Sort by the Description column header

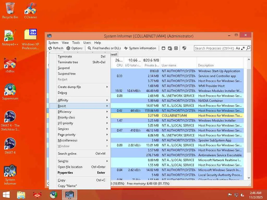[x=220, y=65]
